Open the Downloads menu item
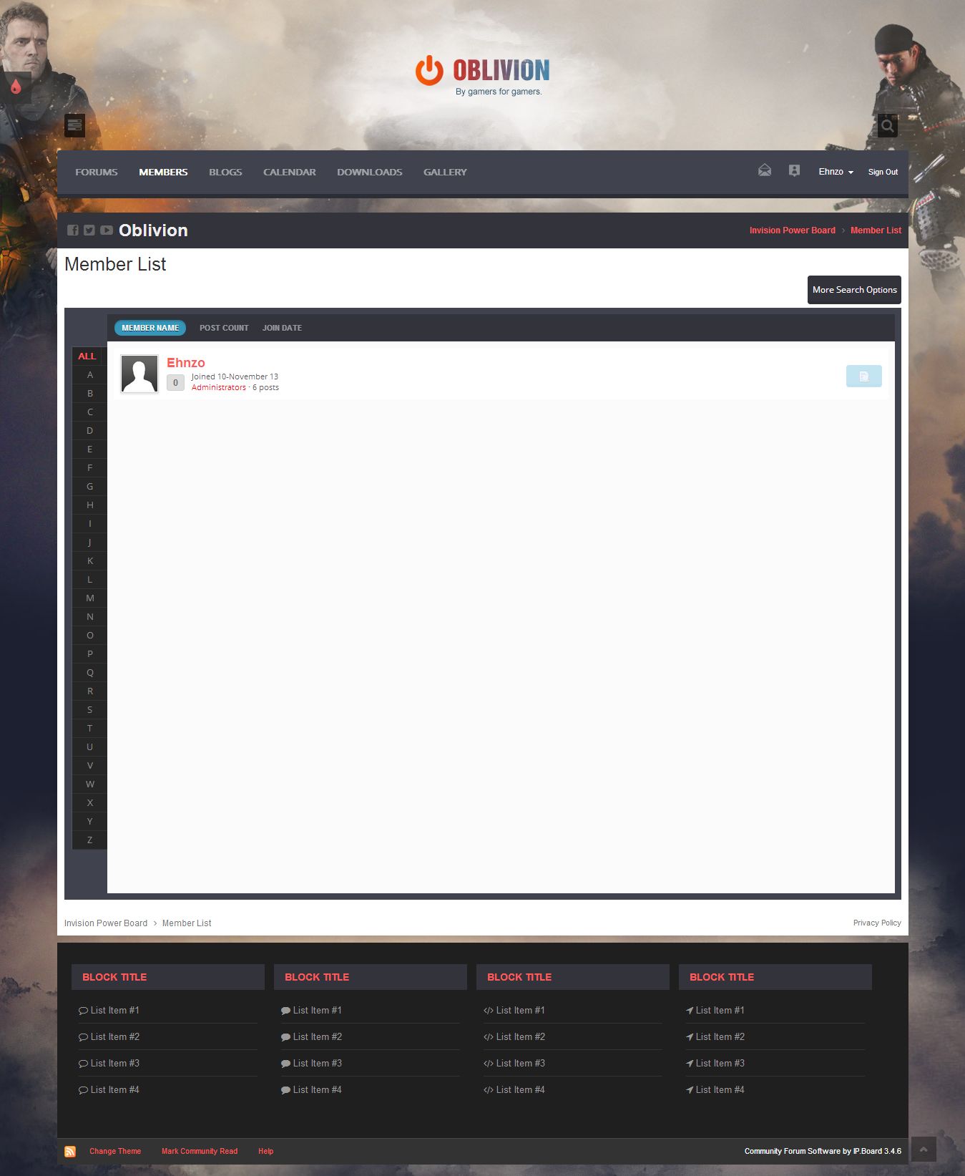 [370, 172]
